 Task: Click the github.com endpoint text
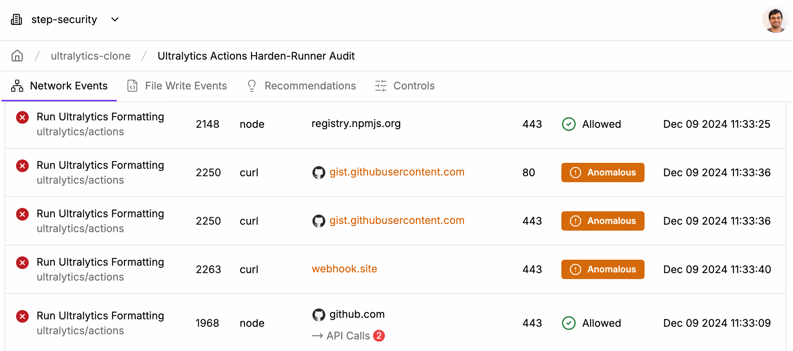pyautogui.click(x=357, y=314)
